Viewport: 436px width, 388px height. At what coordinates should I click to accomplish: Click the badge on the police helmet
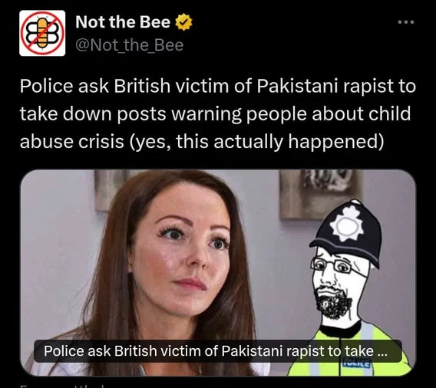(346, 224)
